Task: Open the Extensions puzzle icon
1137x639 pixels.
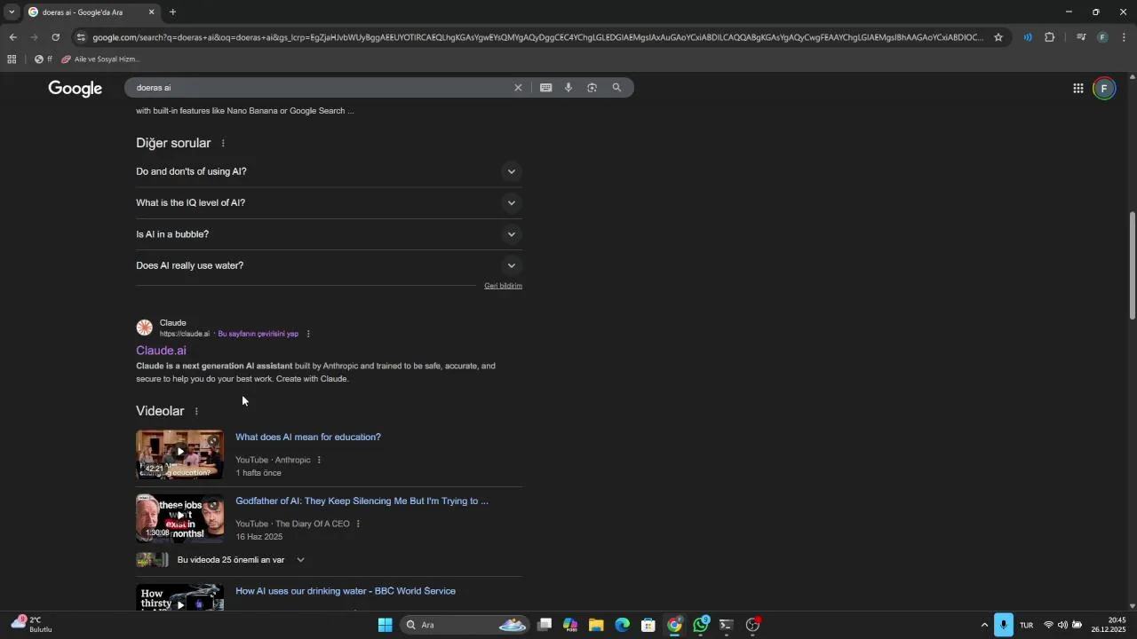Action: click(1049, 37)
